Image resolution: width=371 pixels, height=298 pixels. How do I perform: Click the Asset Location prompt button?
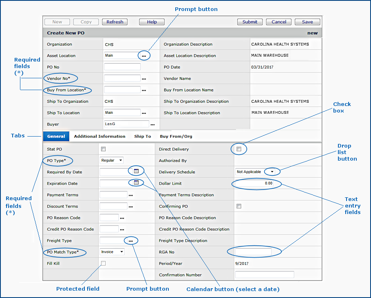tap(144, 55)
